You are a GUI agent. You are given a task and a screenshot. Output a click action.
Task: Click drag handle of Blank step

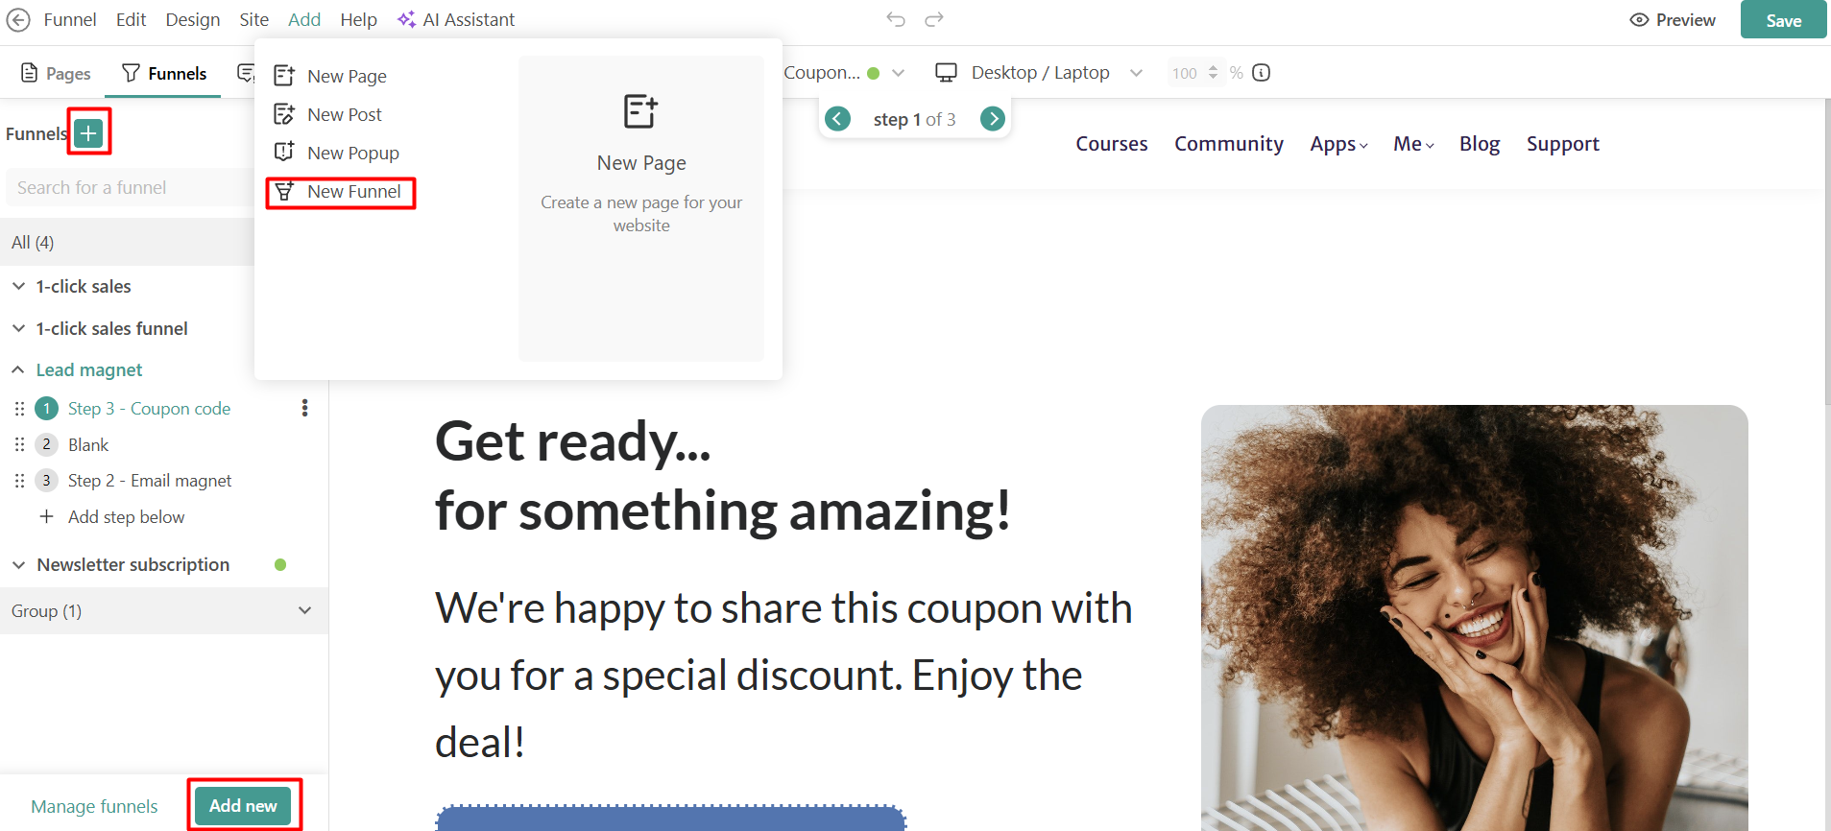click(x=19, y=444)
